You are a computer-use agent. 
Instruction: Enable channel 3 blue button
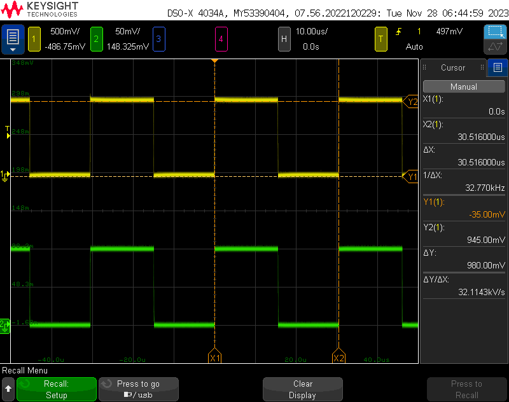(x=158, y=39)
